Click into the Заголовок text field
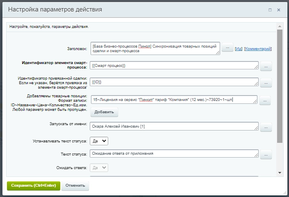The image size is (289, 197). 156,48
